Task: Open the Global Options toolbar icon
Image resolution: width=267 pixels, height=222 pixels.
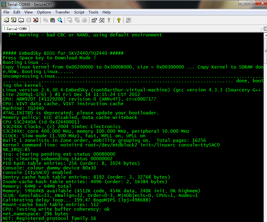Action: pyautogui.click(x=102, y=20)
